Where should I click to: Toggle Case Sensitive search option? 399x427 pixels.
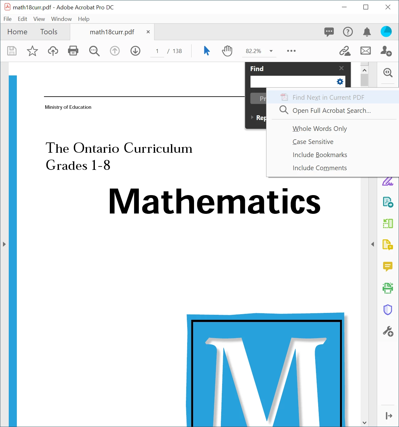coord(313,142)
